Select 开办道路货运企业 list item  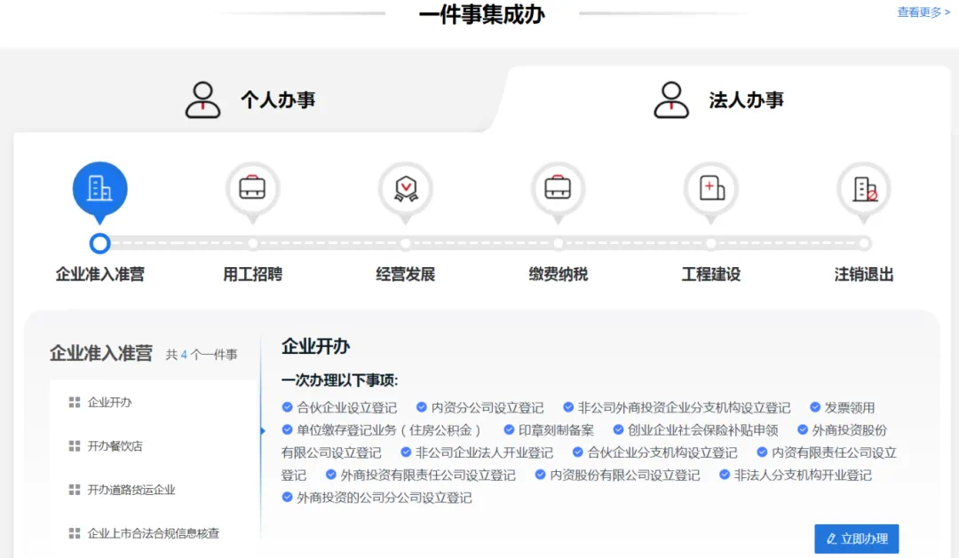(x=131, y=490)
